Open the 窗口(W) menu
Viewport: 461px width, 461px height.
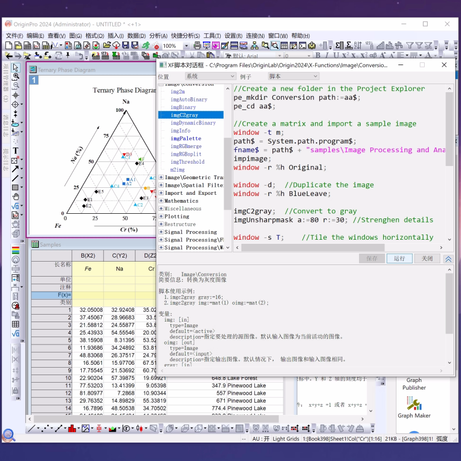[x=278, y=36]
